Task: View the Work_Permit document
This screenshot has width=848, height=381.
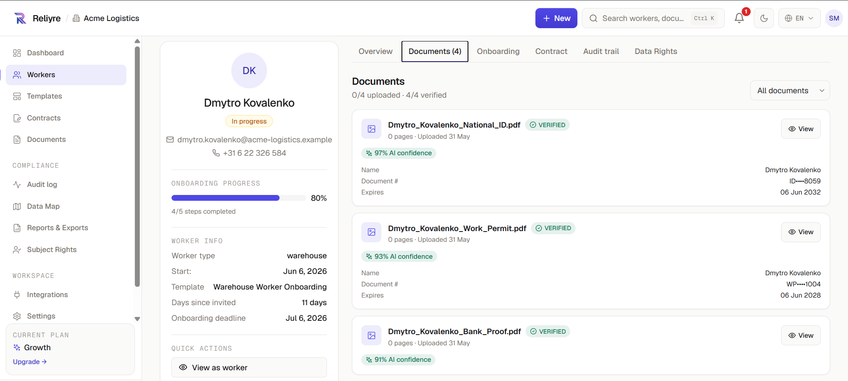Action: click(x=801, y=232)
